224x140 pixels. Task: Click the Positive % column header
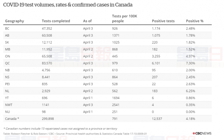click(195, 21)
